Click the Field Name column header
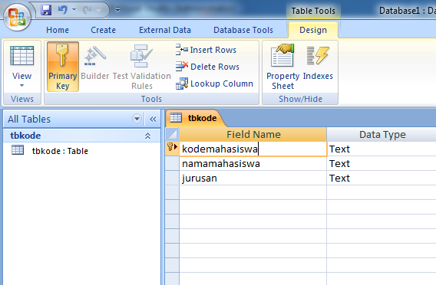The width and height of the screenshot is (436, 285). point(253,135)
